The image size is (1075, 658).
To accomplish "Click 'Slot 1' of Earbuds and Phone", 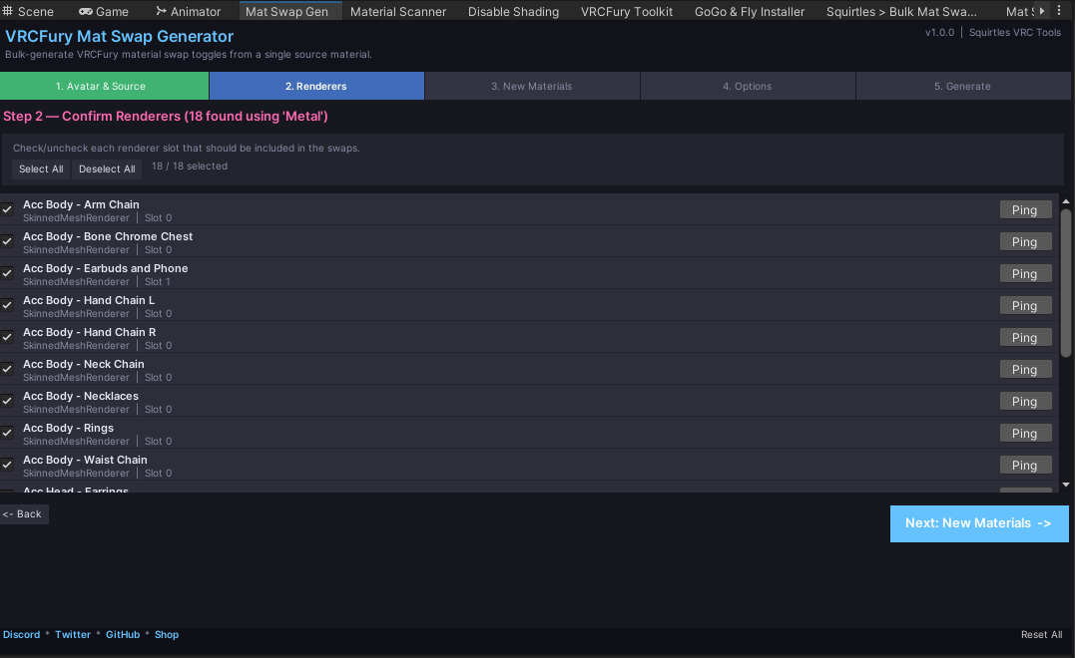I will [157, 281].
